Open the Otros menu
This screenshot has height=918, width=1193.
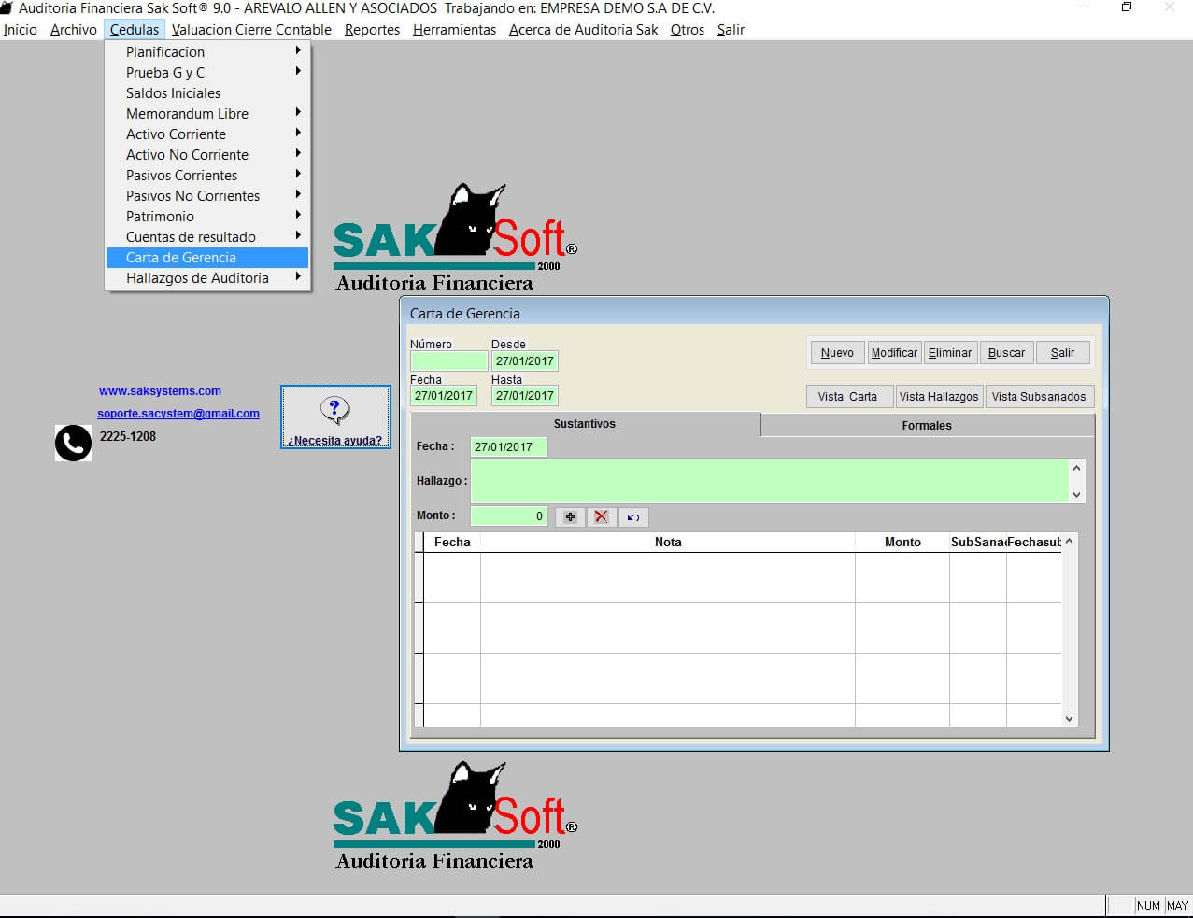(x=688, y=30)
